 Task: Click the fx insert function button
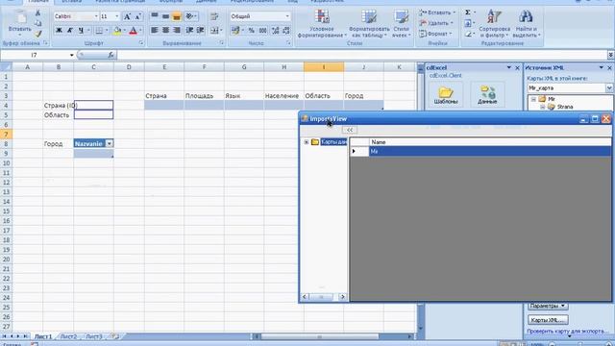pos(111,55)
